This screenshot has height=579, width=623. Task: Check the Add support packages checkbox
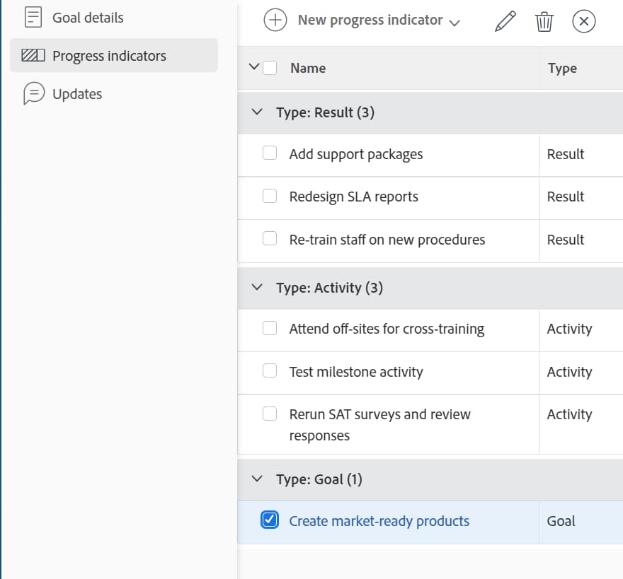coord(270,153)
